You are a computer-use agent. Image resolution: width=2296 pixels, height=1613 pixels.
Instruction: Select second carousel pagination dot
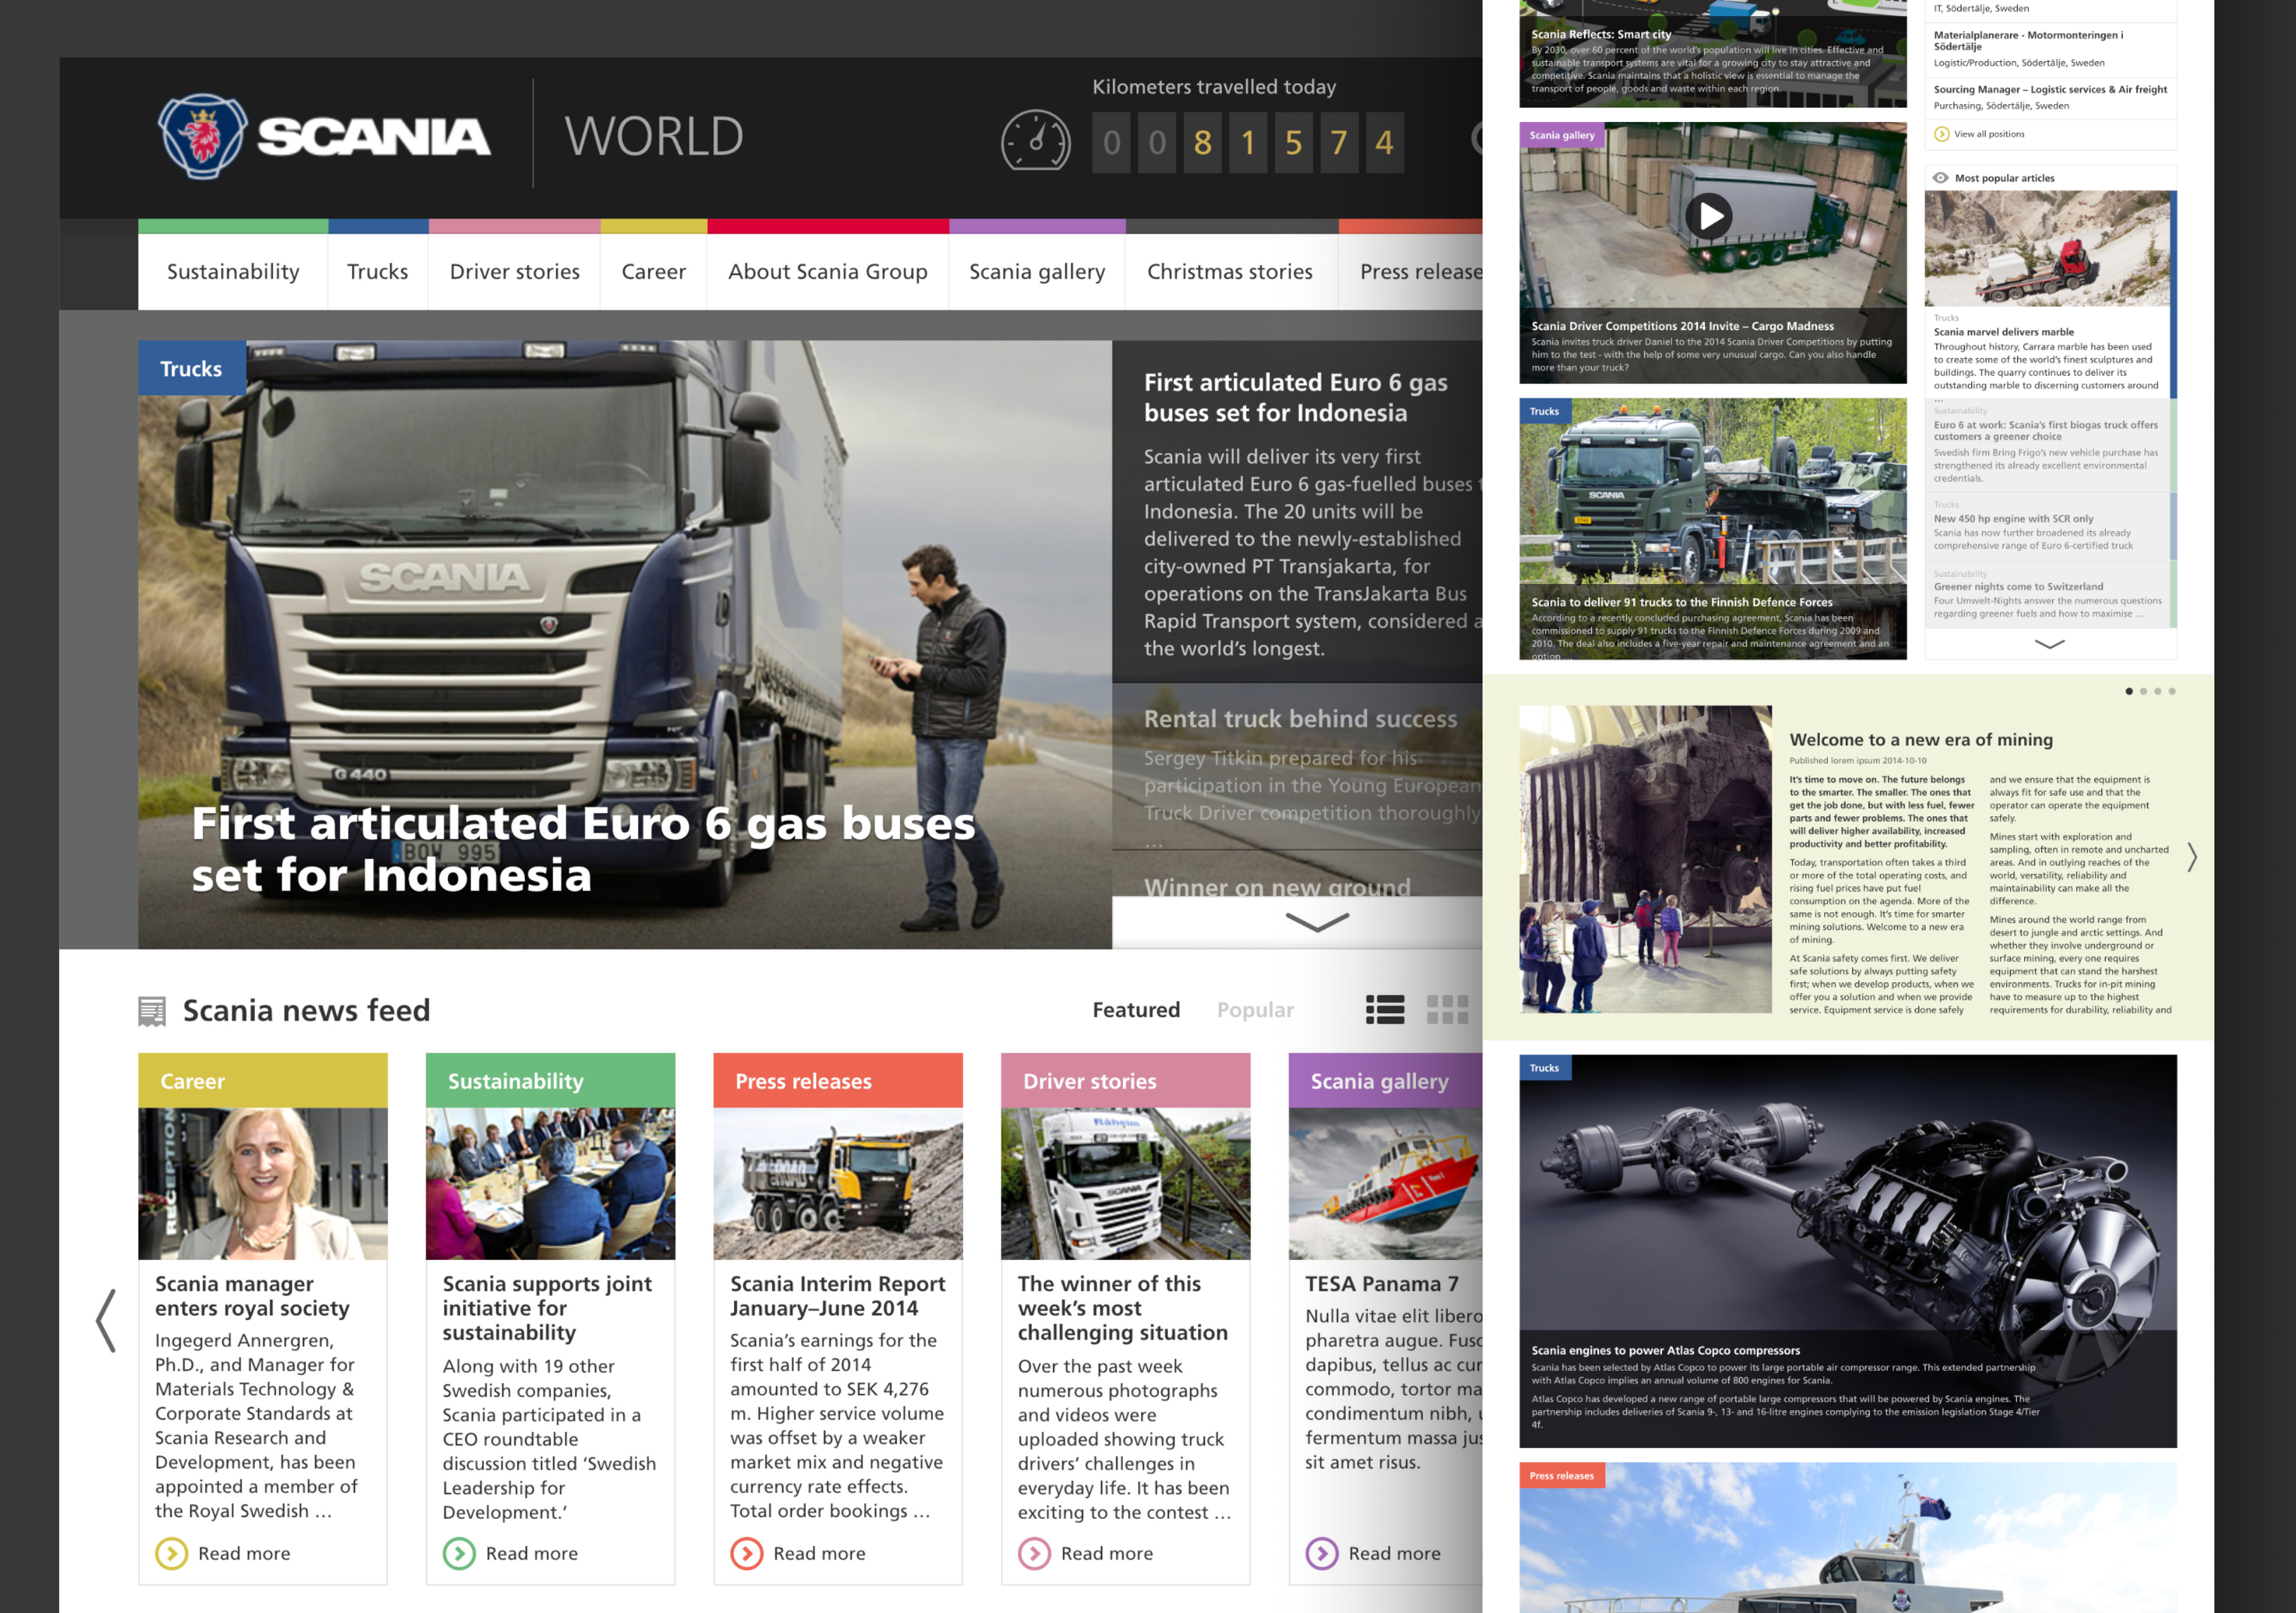point(2143,691)
